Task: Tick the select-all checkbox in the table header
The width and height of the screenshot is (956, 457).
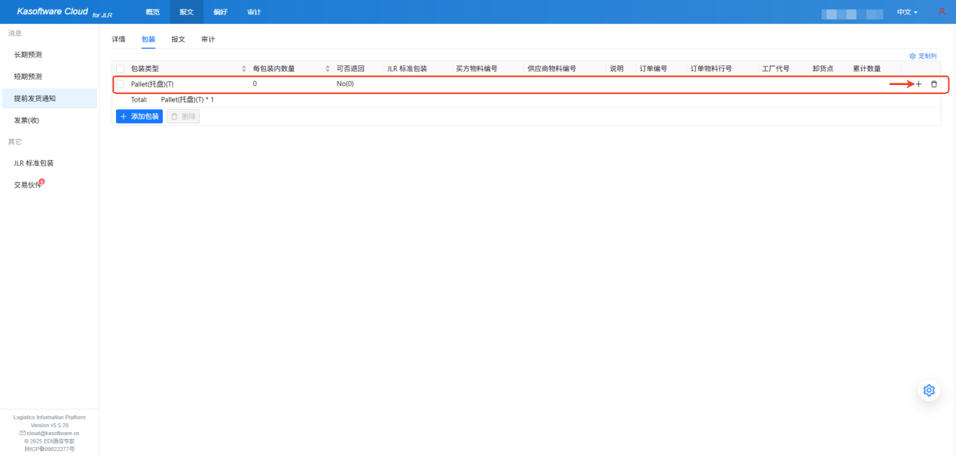Action: pyautogui.click(x=120, y=69)
